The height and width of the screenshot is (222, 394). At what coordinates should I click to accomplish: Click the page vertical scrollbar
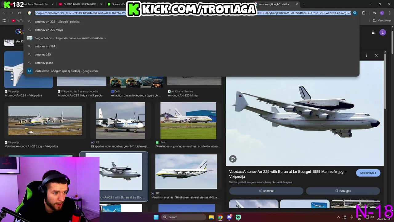coord(392,43)
